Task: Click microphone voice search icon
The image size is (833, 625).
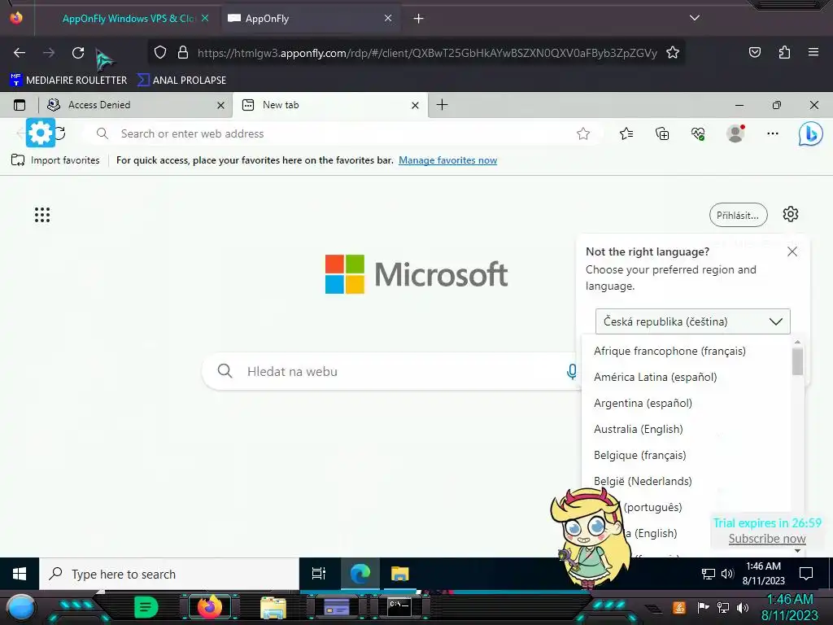Action: click(x=572, y=371)
